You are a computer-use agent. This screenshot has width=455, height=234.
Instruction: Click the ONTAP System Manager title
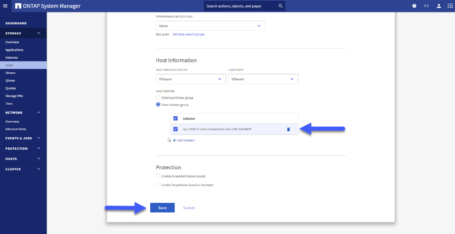(52, 6)
